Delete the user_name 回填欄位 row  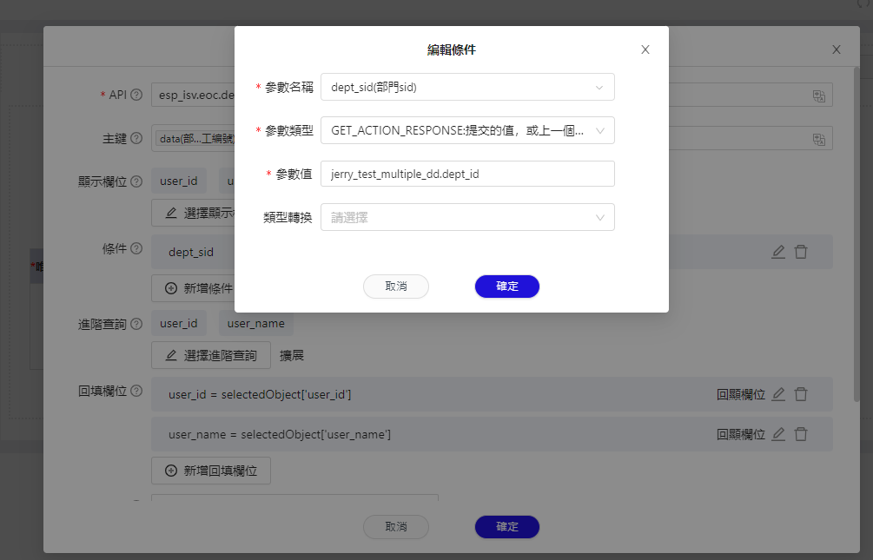click(801, 434)
